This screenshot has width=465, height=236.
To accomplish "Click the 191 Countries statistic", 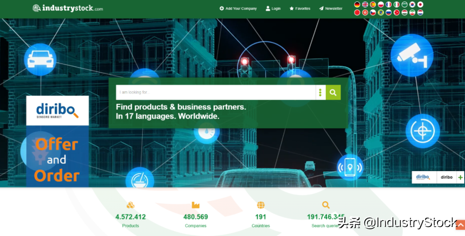I will click(260, 217).
